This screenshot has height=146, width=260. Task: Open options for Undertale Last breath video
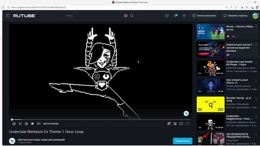(256, 63)
